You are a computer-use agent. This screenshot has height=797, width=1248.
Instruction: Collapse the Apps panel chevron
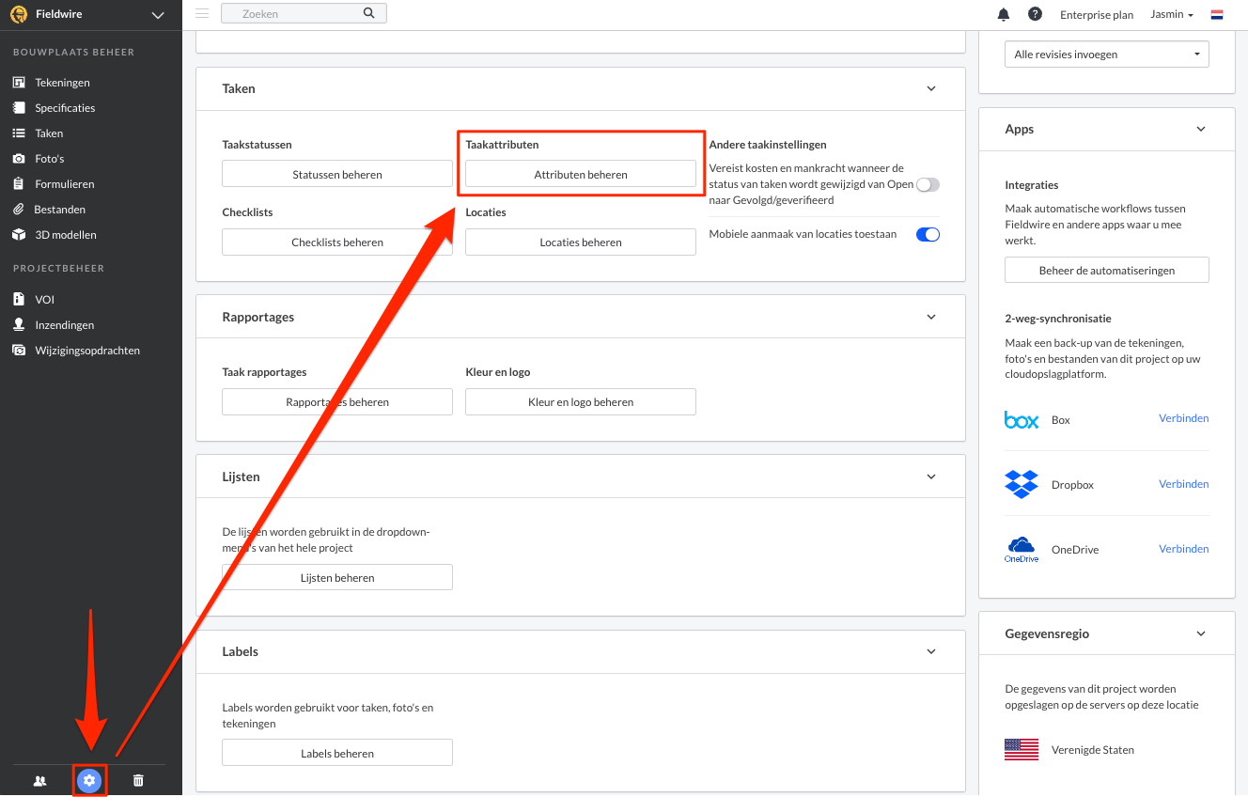pyautogui.click(x=1201, y=129)
